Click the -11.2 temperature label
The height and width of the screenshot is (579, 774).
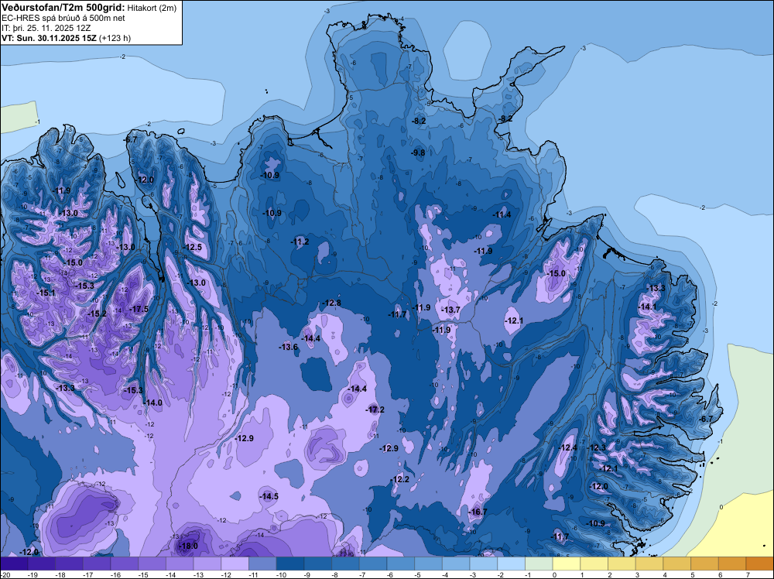(x=300, y=242)
